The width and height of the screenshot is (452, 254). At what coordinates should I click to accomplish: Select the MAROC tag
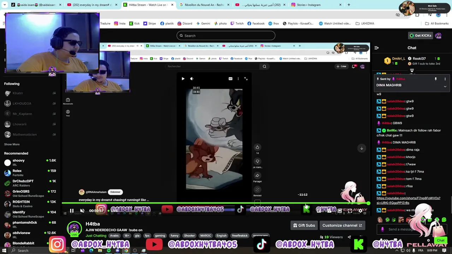tap(206, 236)
